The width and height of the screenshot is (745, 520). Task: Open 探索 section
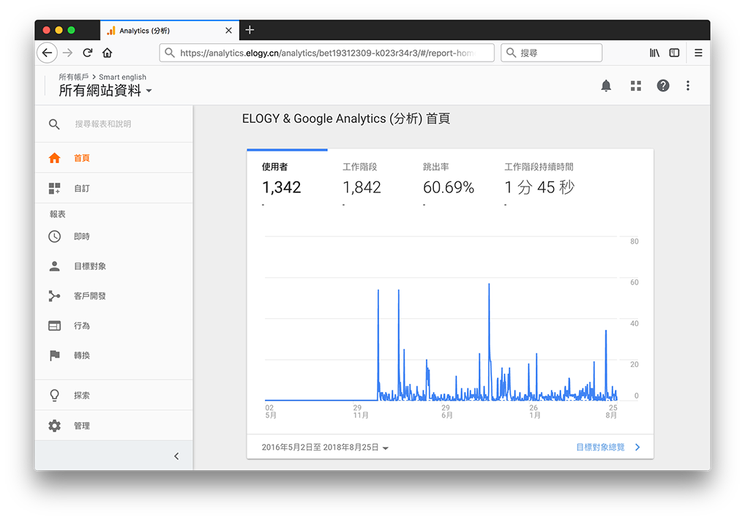(114, 395)
